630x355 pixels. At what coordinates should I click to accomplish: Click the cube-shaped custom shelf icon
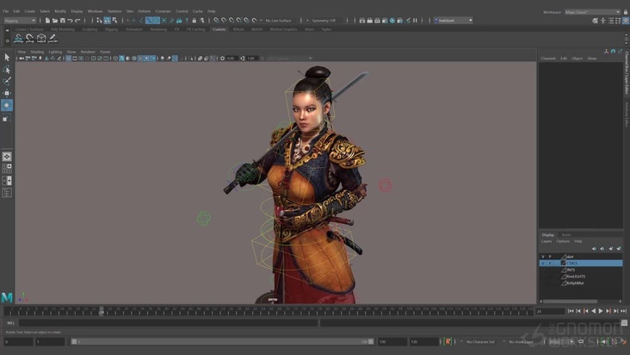click(41, 38)
